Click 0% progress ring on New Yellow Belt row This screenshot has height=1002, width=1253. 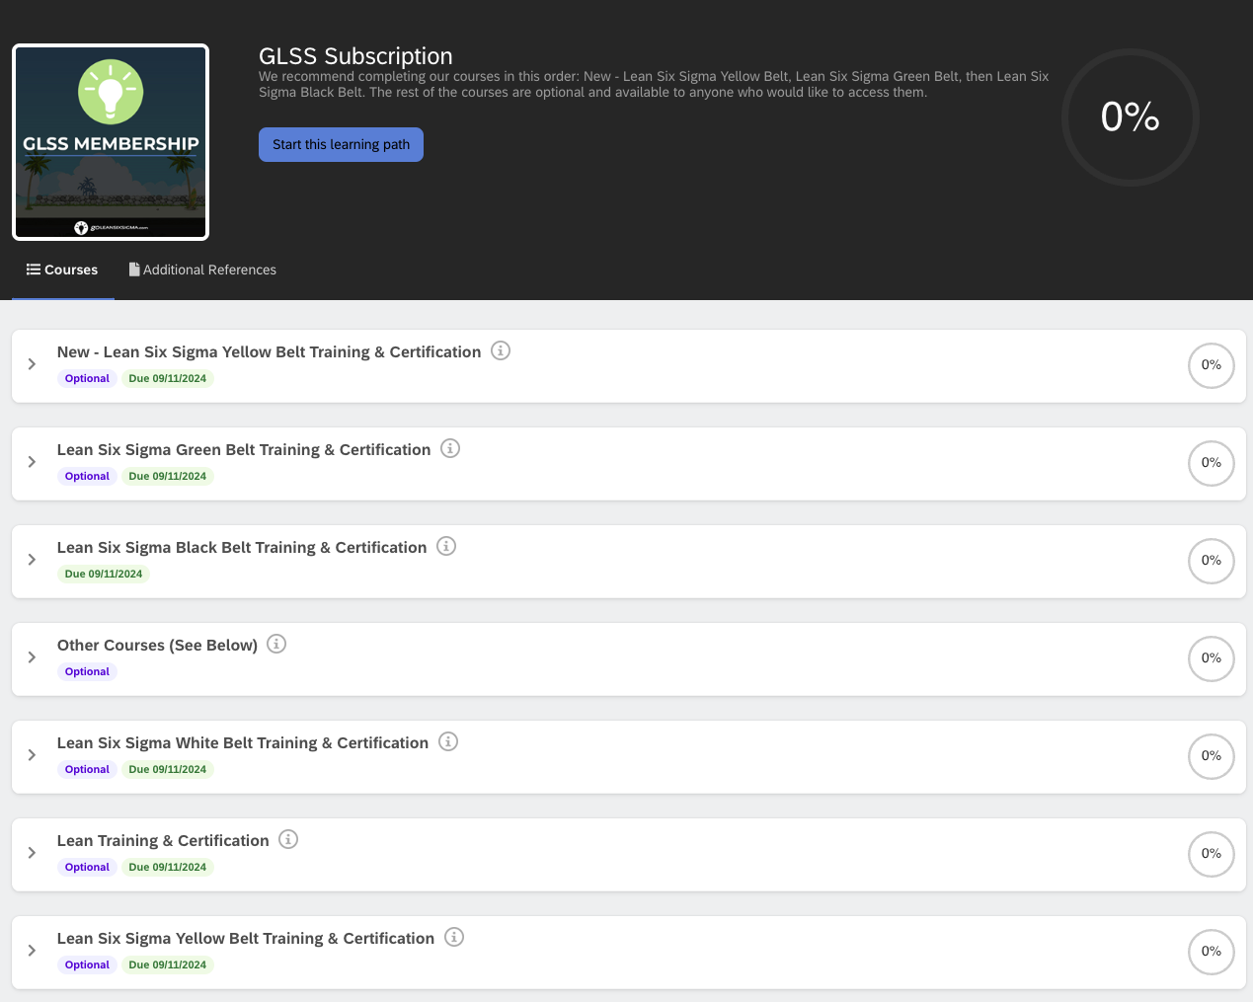[x=1212, y=365]
